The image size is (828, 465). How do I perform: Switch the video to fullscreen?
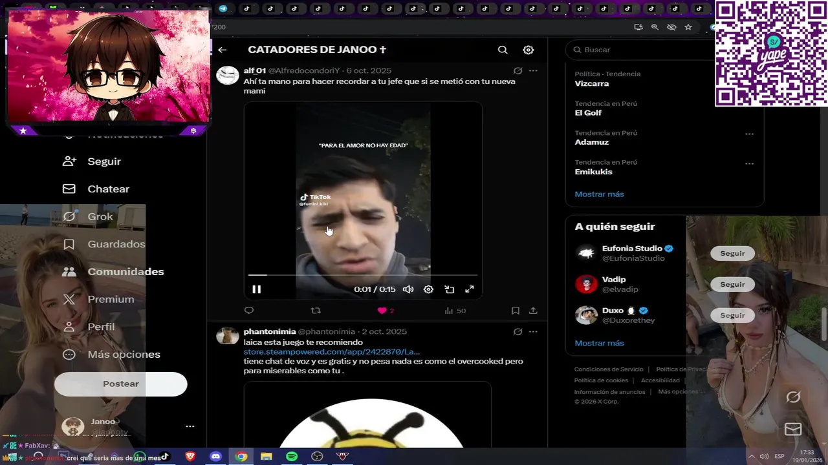click(470, 289)
